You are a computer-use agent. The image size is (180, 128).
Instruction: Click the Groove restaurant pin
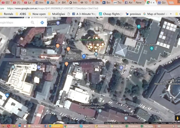point(68,49)
